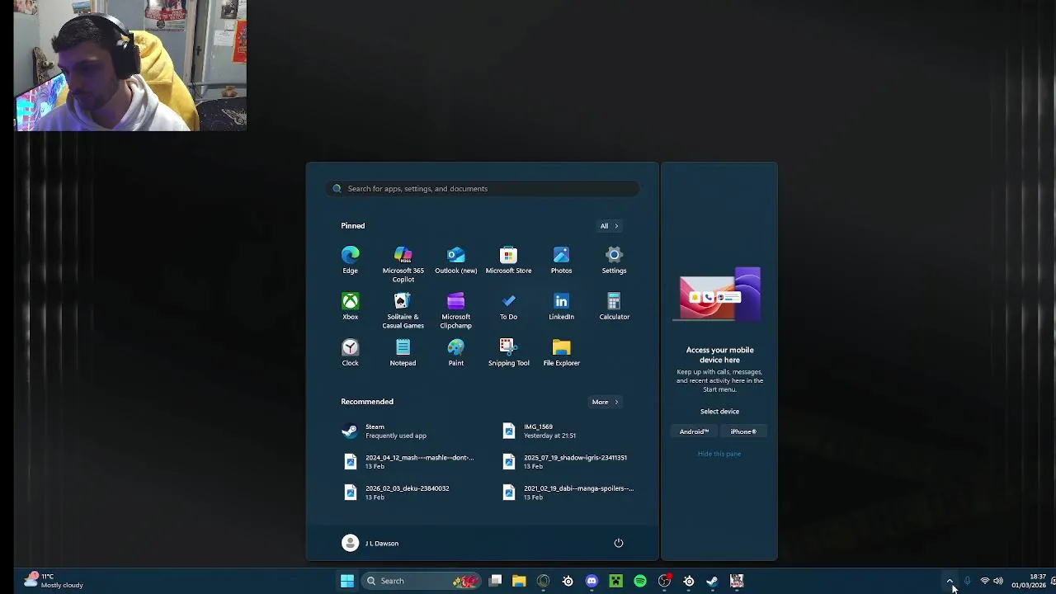
Task: Open the clock showing 18:37
Action: pyautogui.click(x=1030, y=581)
